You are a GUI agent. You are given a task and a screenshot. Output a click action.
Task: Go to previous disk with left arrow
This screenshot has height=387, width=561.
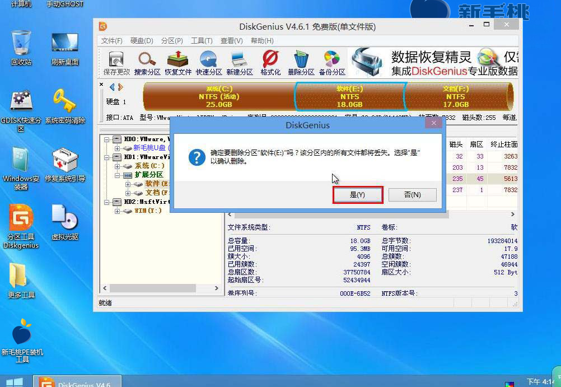[112, 87]
